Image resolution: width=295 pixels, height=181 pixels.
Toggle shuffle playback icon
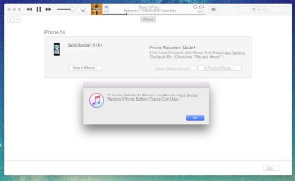pos(106,7)
